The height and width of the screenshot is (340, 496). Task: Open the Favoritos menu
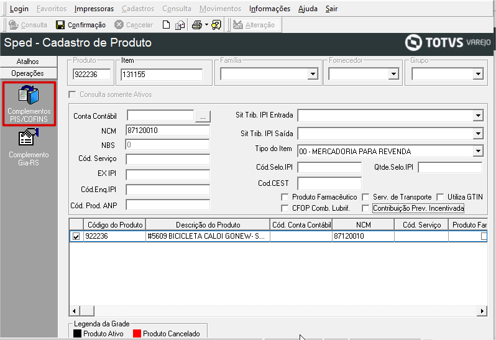click(52, 9)
